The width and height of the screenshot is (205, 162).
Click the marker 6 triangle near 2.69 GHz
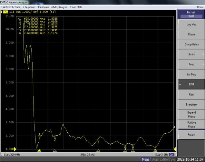(x=155, y=150)
